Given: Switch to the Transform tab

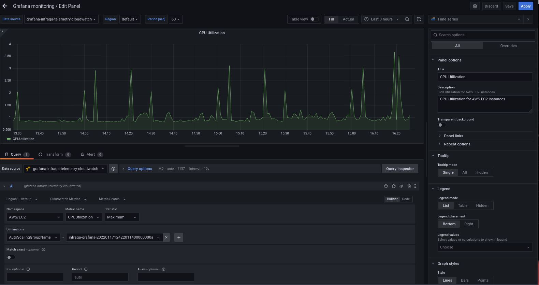Looking at the screenshot, I should tap(54, 154).
